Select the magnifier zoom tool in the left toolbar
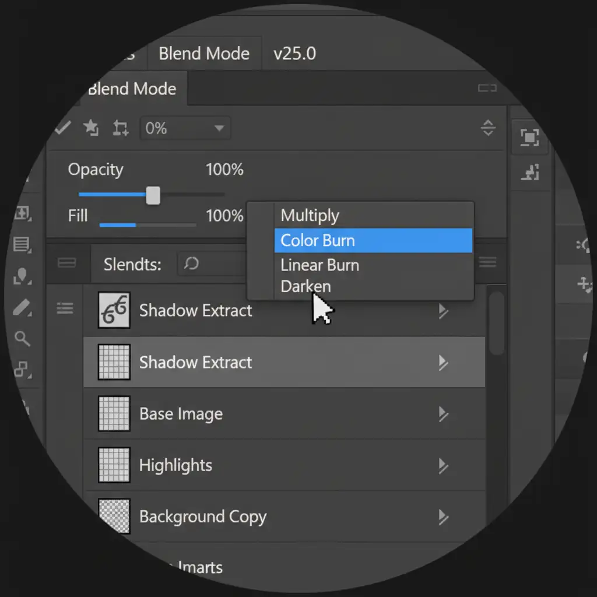 tap(23, 338)
